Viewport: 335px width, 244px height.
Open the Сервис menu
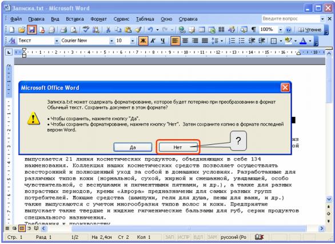[x=121, y=19]
